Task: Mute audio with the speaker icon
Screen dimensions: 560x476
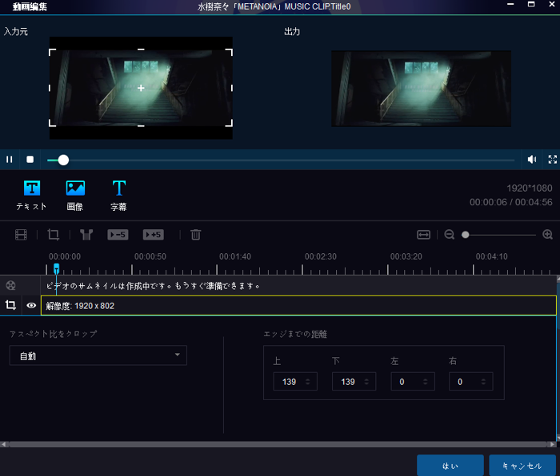Action: [532, 160]
